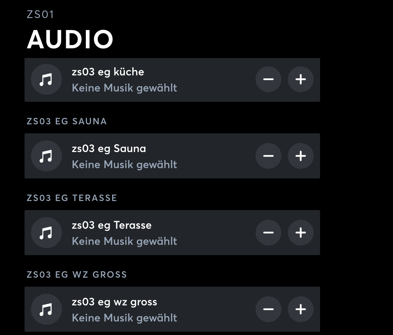Click the ZS03 EG TERASSE section header
This screenshot has height=335, width=393.
[x=72, y=198]
